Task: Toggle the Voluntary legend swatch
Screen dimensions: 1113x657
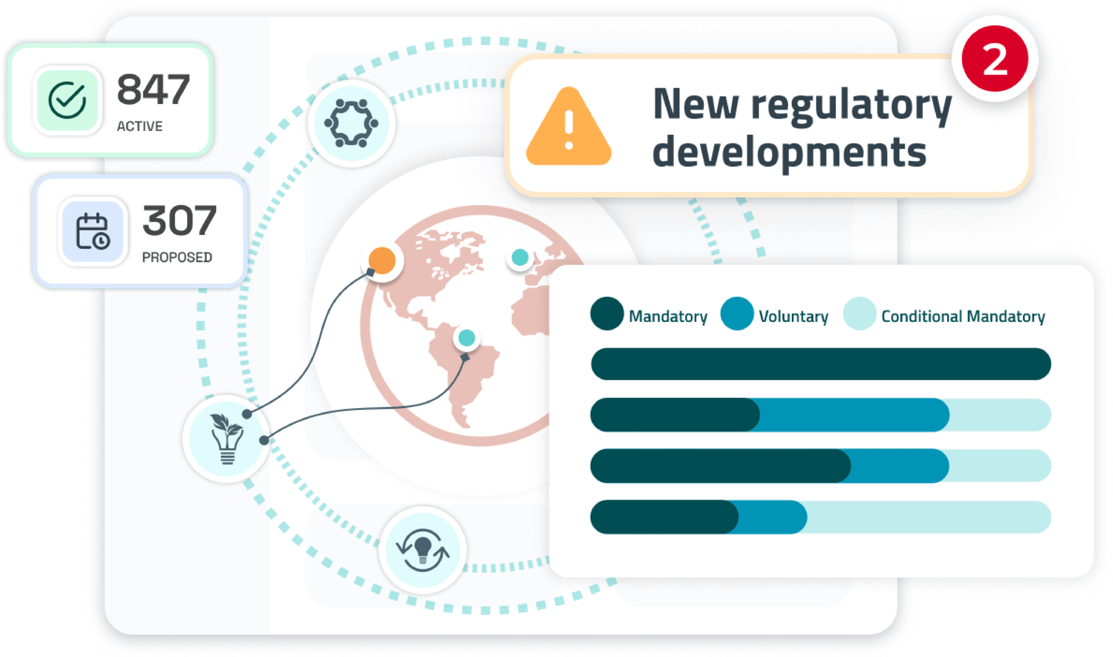Action: click(x=737, y=313)
